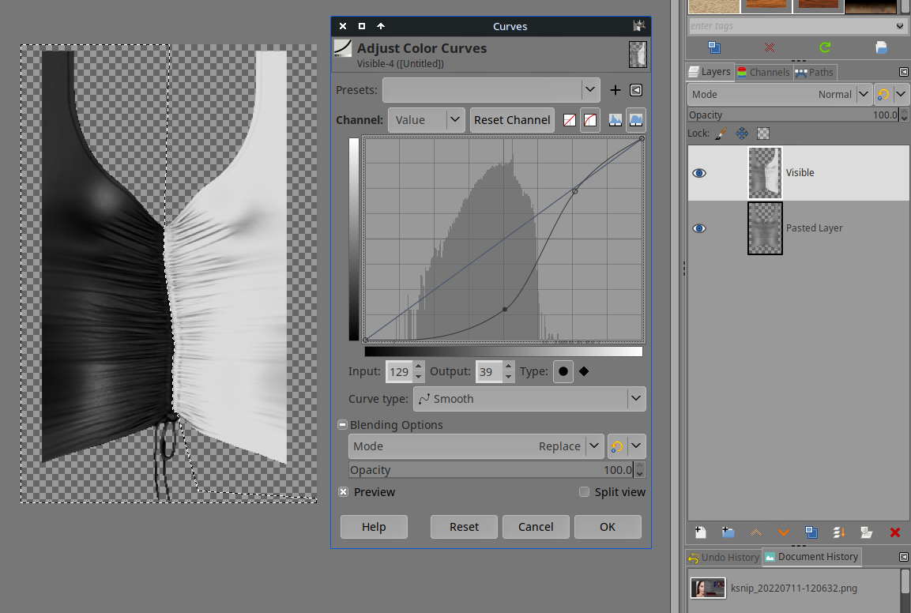Screen dimensions: 911x613
Task: Collapse the Blending Options section
Action: click(342, 425)
